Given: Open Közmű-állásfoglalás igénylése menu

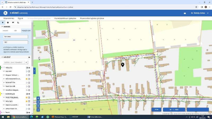Looking at the screenshot, I should (92, 18).
